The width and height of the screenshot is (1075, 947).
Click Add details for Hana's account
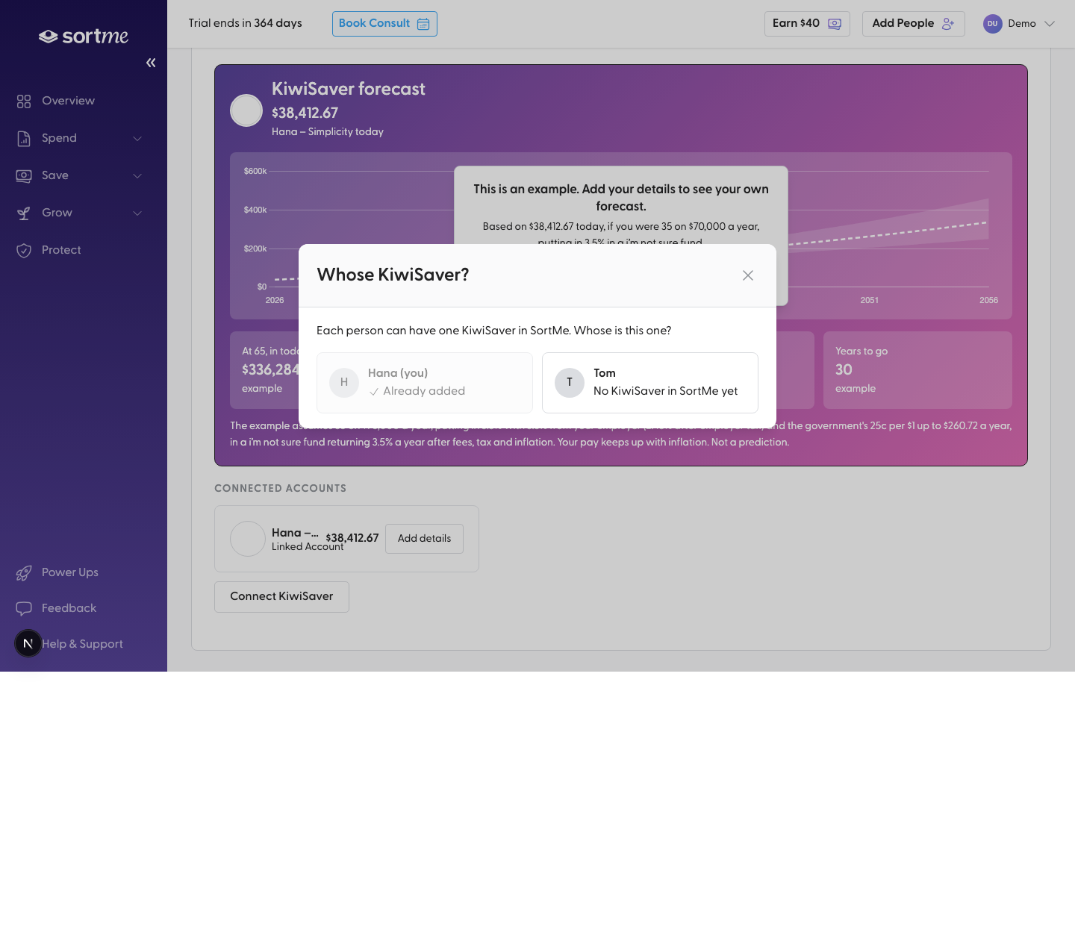coord(424,539)
